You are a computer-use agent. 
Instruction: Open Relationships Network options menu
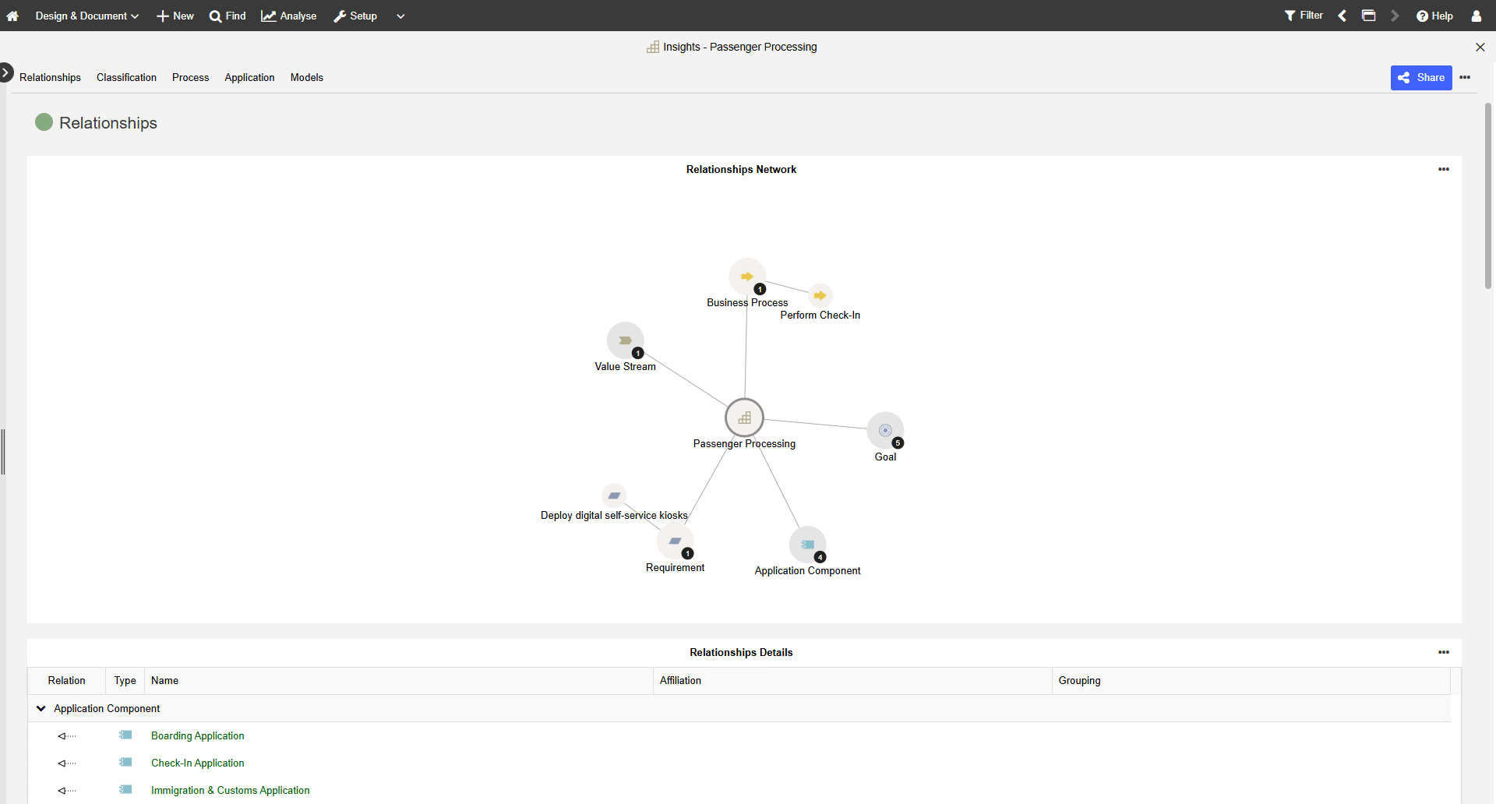pyautogui.click(x=1443, y=169)
